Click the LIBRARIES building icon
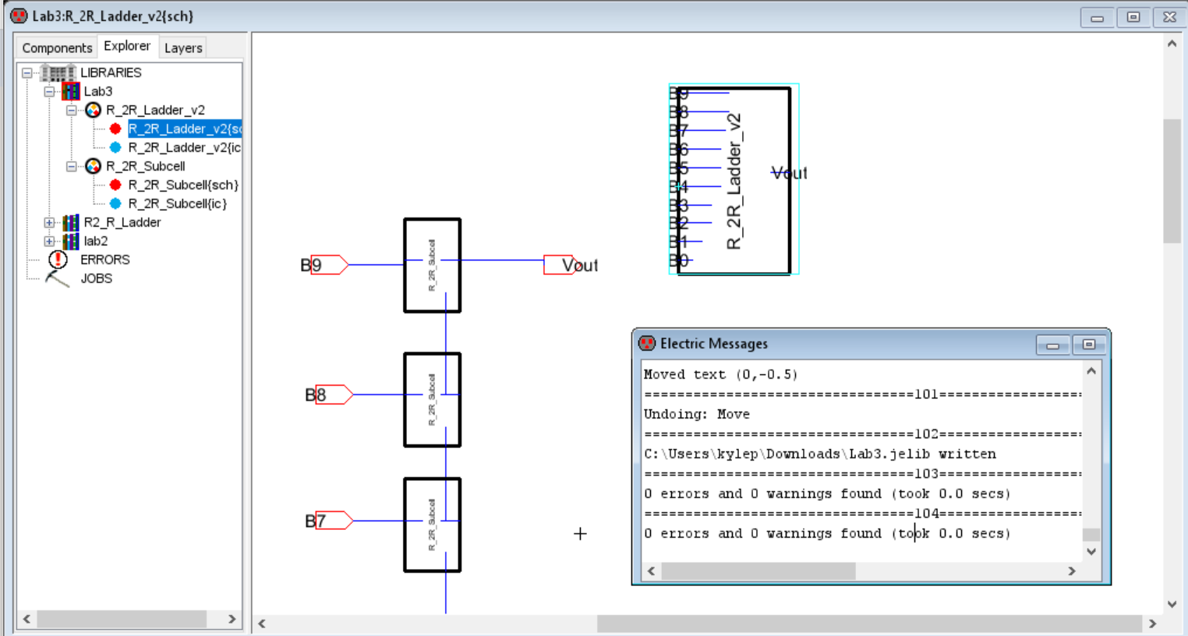This screenshot has height=636, width=1188. click(58, 72)
